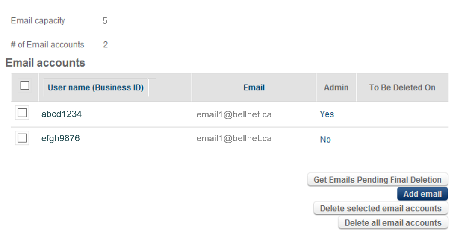Click Get Emails Pending Final Deletion
This screenshot has height=242, width=472.
tap(377, 180)
